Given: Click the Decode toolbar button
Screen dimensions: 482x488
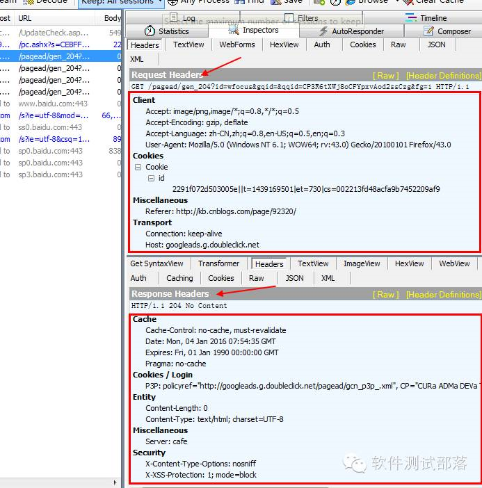Looking at the screenshot, I should [45, 2].
